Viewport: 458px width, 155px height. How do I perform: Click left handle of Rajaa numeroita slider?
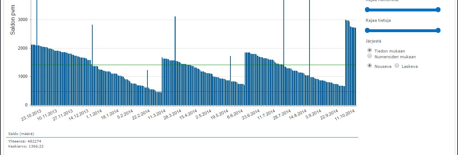367,10
